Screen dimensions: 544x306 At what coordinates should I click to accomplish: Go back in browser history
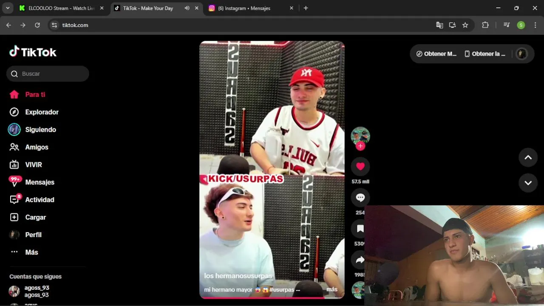click(x=8, y=25)
